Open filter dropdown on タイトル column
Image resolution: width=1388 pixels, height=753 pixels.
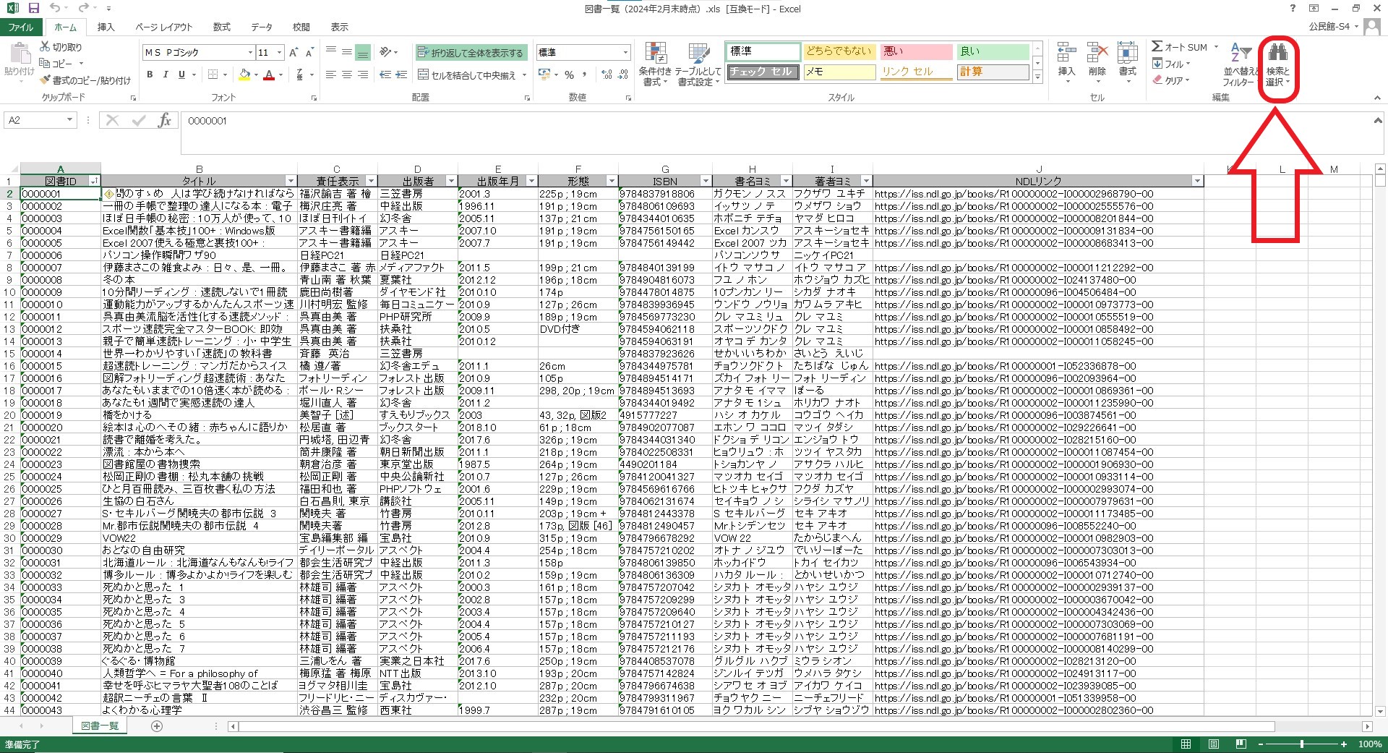291,181
